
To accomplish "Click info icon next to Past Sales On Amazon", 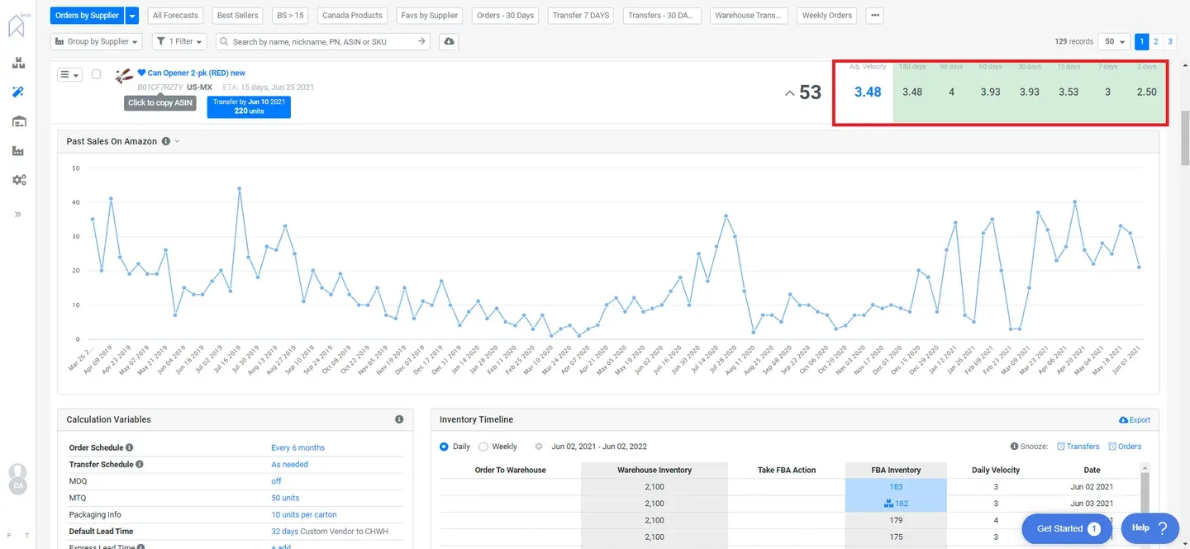I will 165,141.
